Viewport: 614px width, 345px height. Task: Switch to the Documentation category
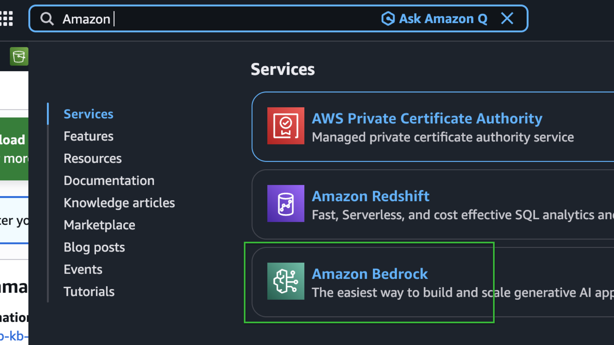(x=109, y=180)
